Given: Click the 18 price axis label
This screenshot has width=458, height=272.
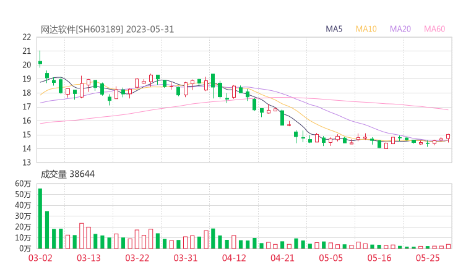Looking at the screenshot, I should click(27, 93).
